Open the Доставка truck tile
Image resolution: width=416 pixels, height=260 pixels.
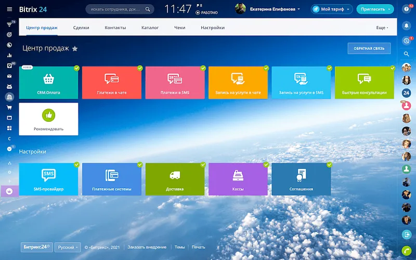(175, 179)
